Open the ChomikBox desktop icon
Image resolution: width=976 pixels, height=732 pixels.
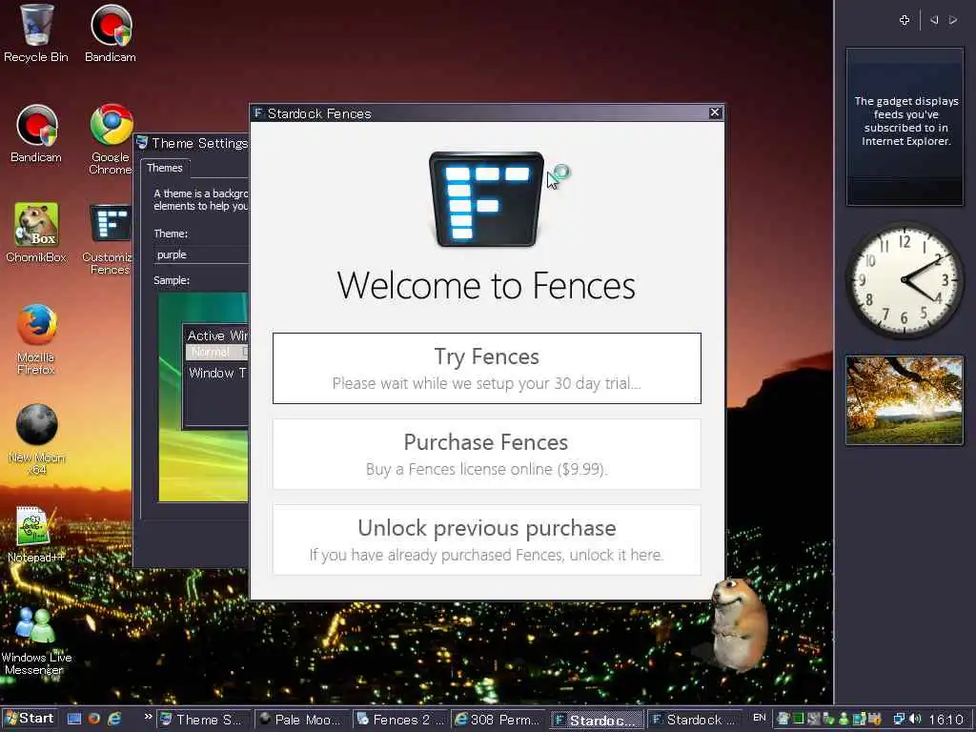click(36, 233)
